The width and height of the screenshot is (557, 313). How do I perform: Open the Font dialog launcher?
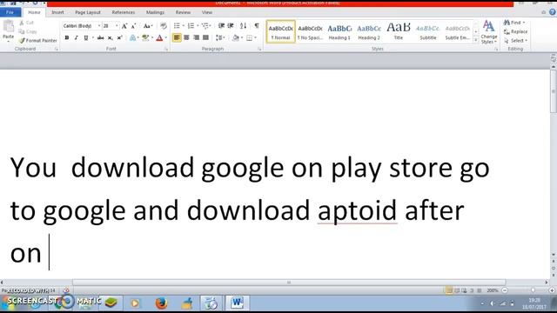click(166, 49)
